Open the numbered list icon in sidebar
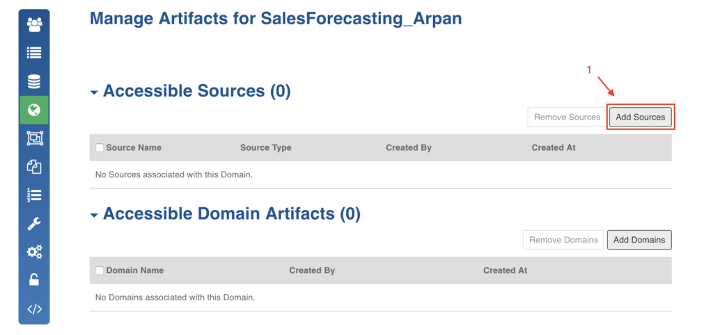 click(34, 195)
